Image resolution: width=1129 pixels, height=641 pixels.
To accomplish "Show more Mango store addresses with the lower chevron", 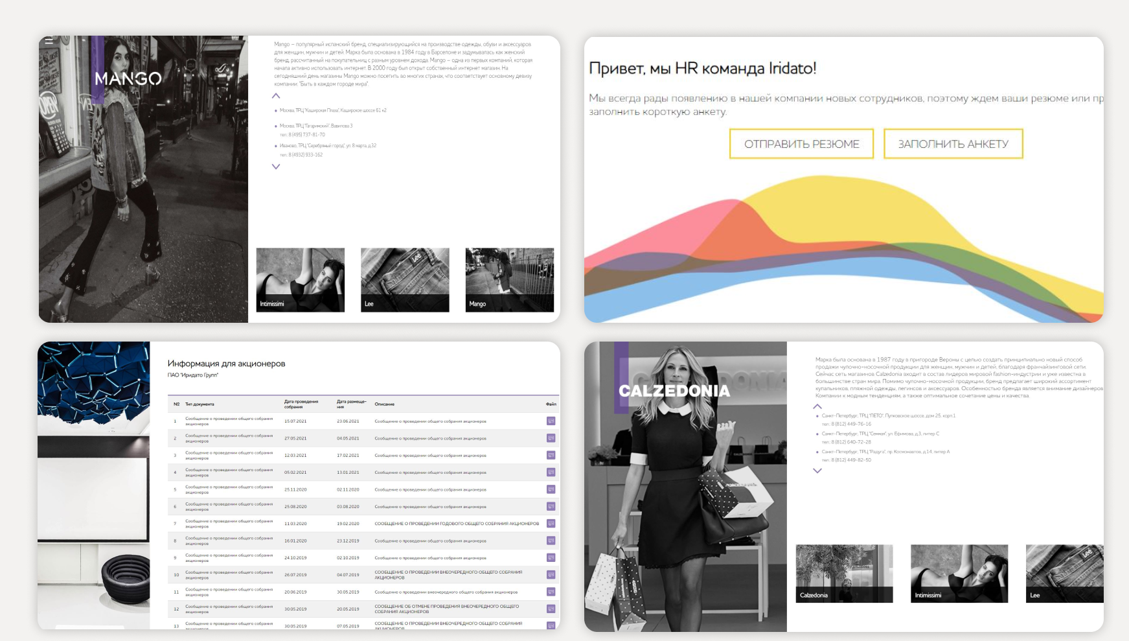I will coord(276,167).
